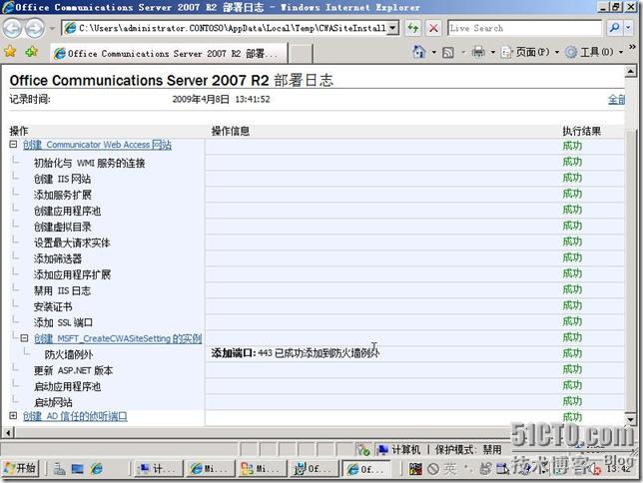Open Server Manager from quick launch
This screenshot has height=483, width=643.
[59, 469]
